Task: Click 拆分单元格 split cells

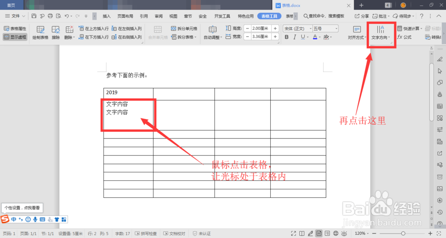Action: click(x=184, y=29)
